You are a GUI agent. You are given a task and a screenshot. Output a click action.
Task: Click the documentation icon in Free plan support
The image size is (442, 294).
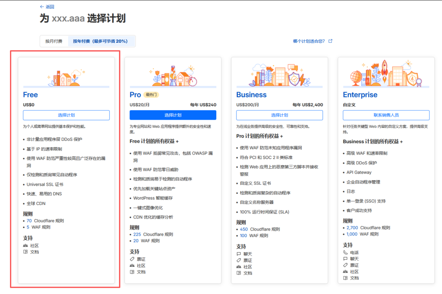[x=25, y=251]
